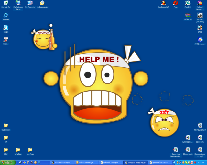Select the Art folder on desktop
This screenshot has width=207, height=165.
(6, 139)
